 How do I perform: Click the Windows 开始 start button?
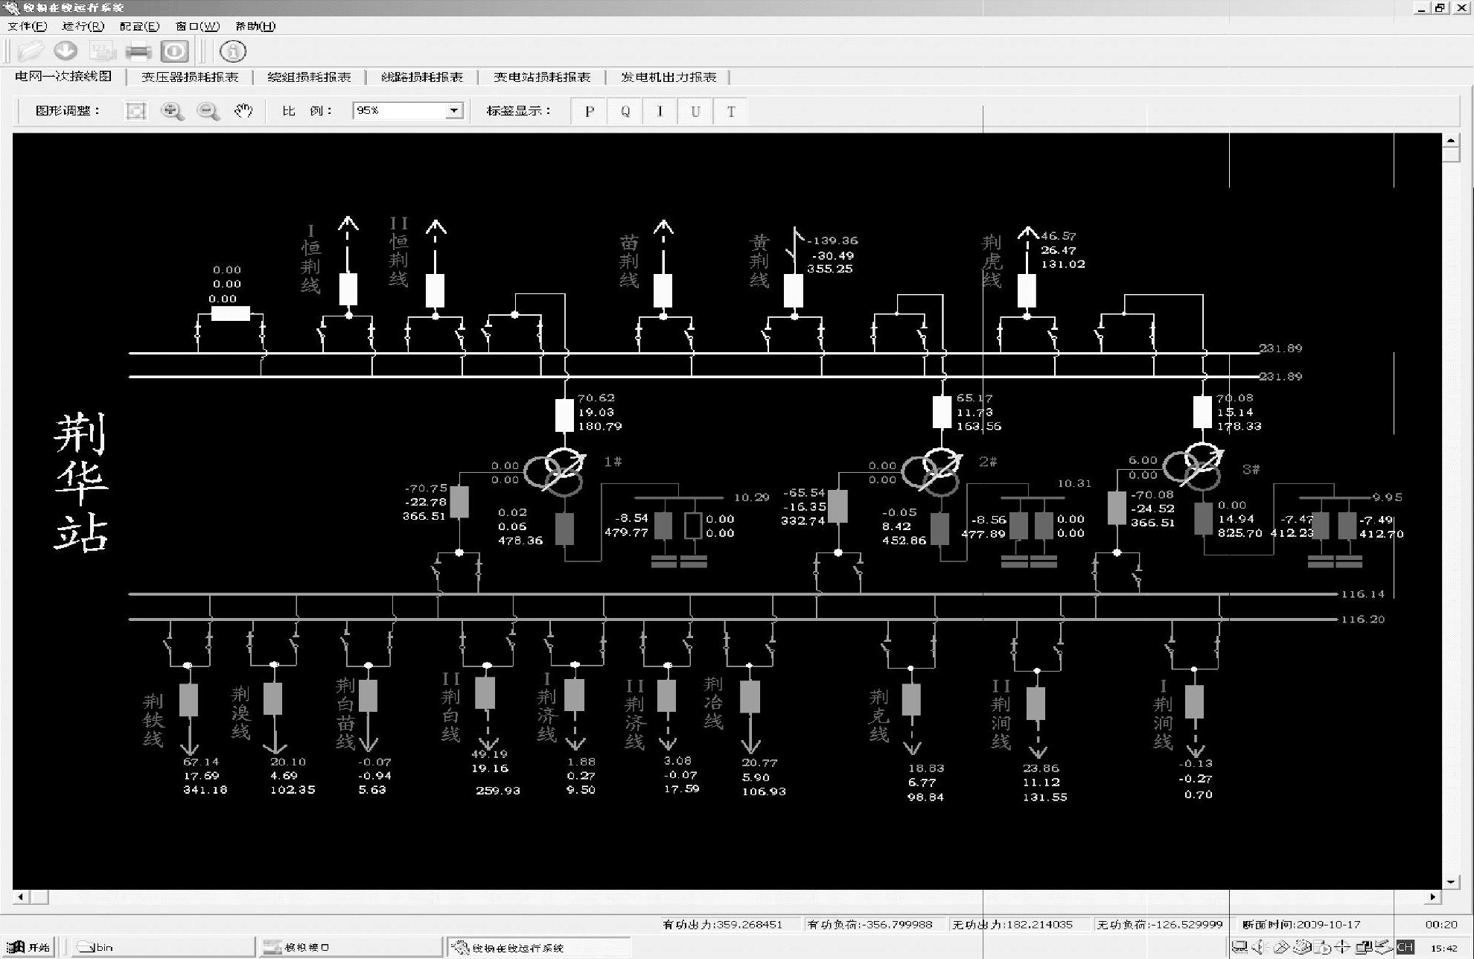click(x=30, y=947)
